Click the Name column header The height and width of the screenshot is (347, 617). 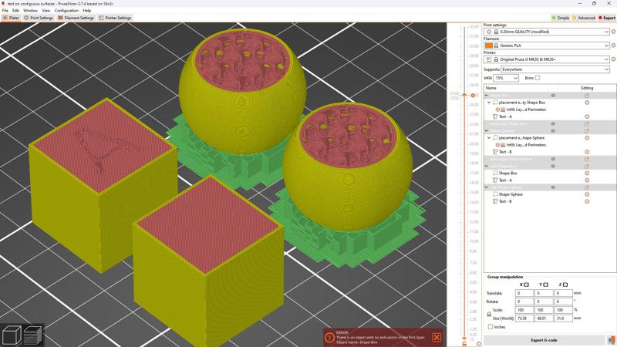coord(491,88)
